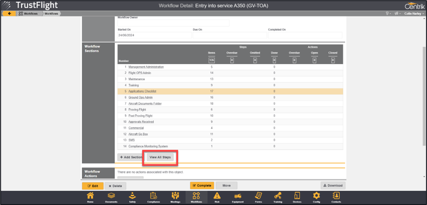This screenshot has height=205, width=427.
Task: Open the Management Administration section link
Action: (146, 67)
